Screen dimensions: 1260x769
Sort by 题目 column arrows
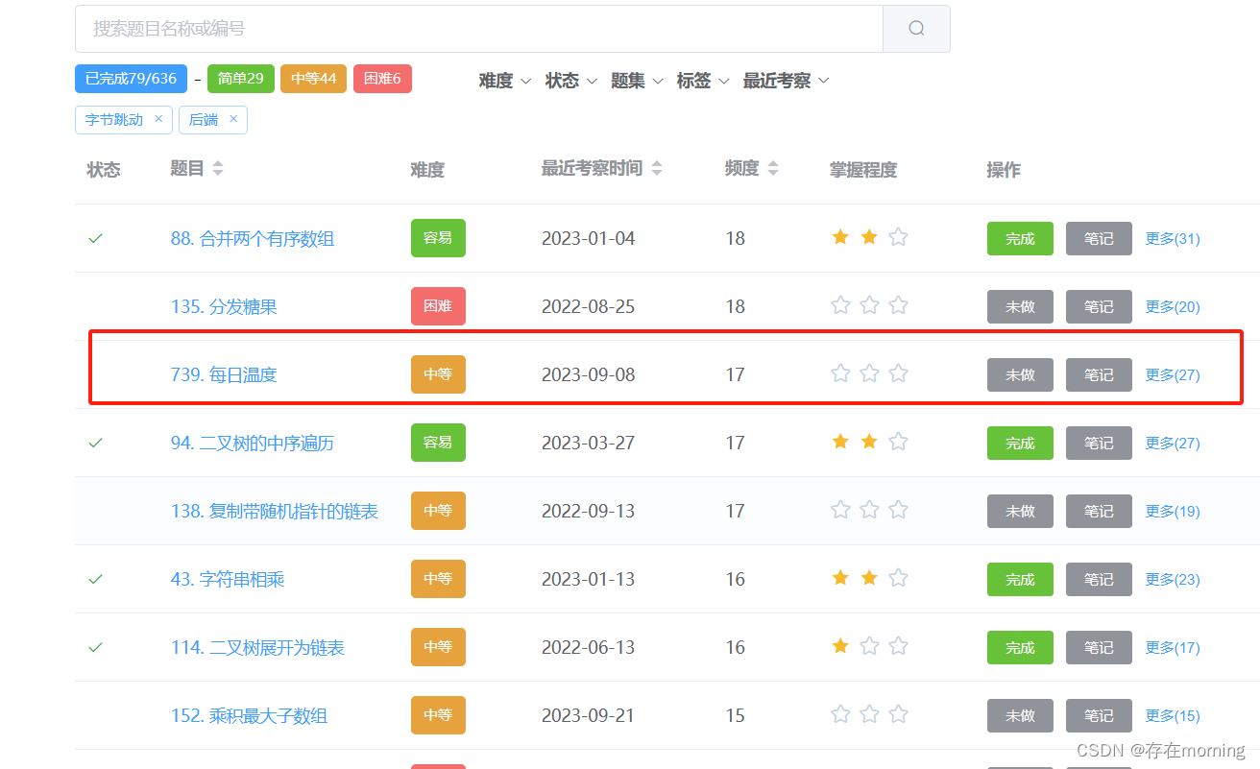click(x=218, y=168)
